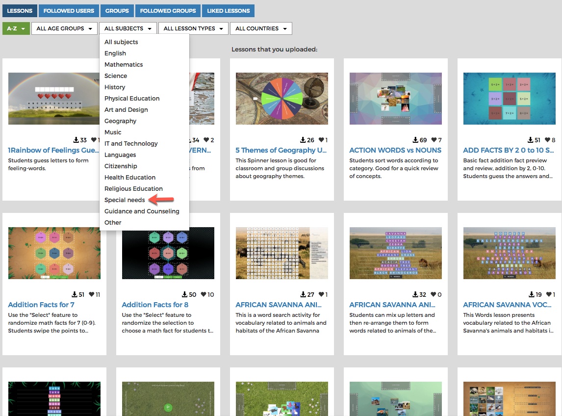562x416 pixels.
Task: Open the African Savanna word search thumbnail
Action: [281, 253]
